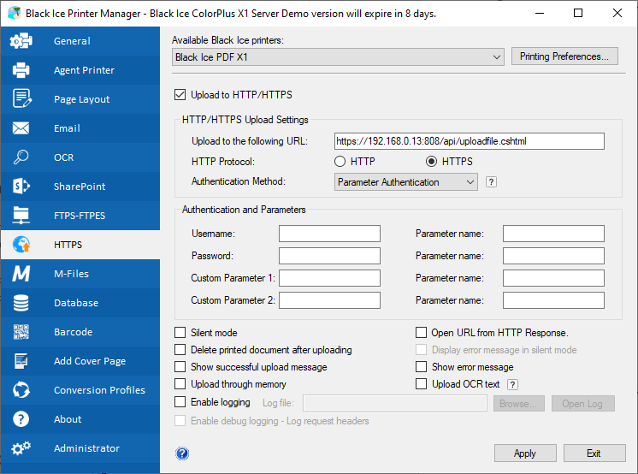
Task: Click help icon next to Upload OCR text
Action: coord(512,384)
